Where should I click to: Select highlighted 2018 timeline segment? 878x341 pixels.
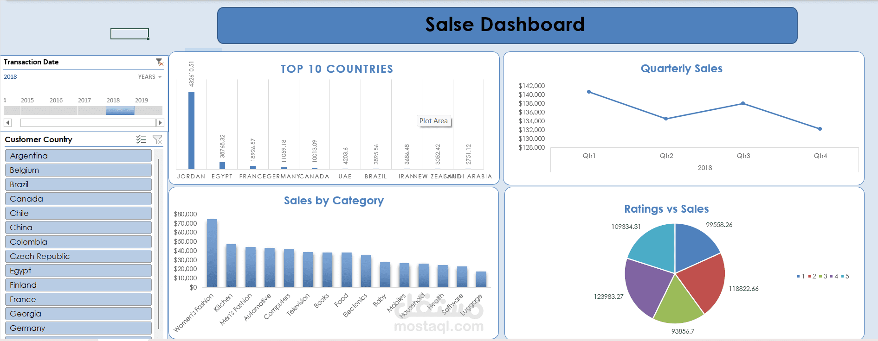(120, 111)
